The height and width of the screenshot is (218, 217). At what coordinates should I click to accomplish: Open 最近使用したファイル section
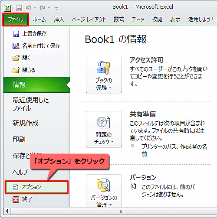30,104
